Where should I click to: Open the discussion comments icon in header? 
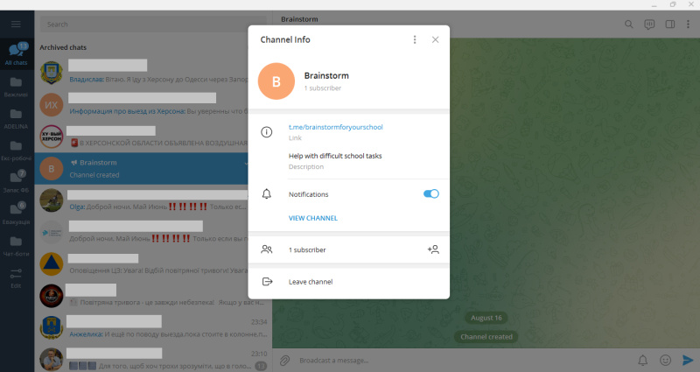pyautogui.click(x=649, y=25)
